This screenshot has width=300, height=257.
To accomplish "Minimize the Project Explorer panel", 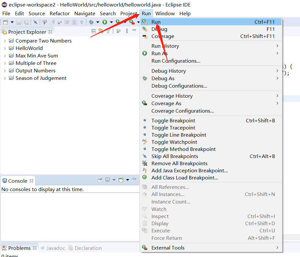I will (x=134, y=30).
